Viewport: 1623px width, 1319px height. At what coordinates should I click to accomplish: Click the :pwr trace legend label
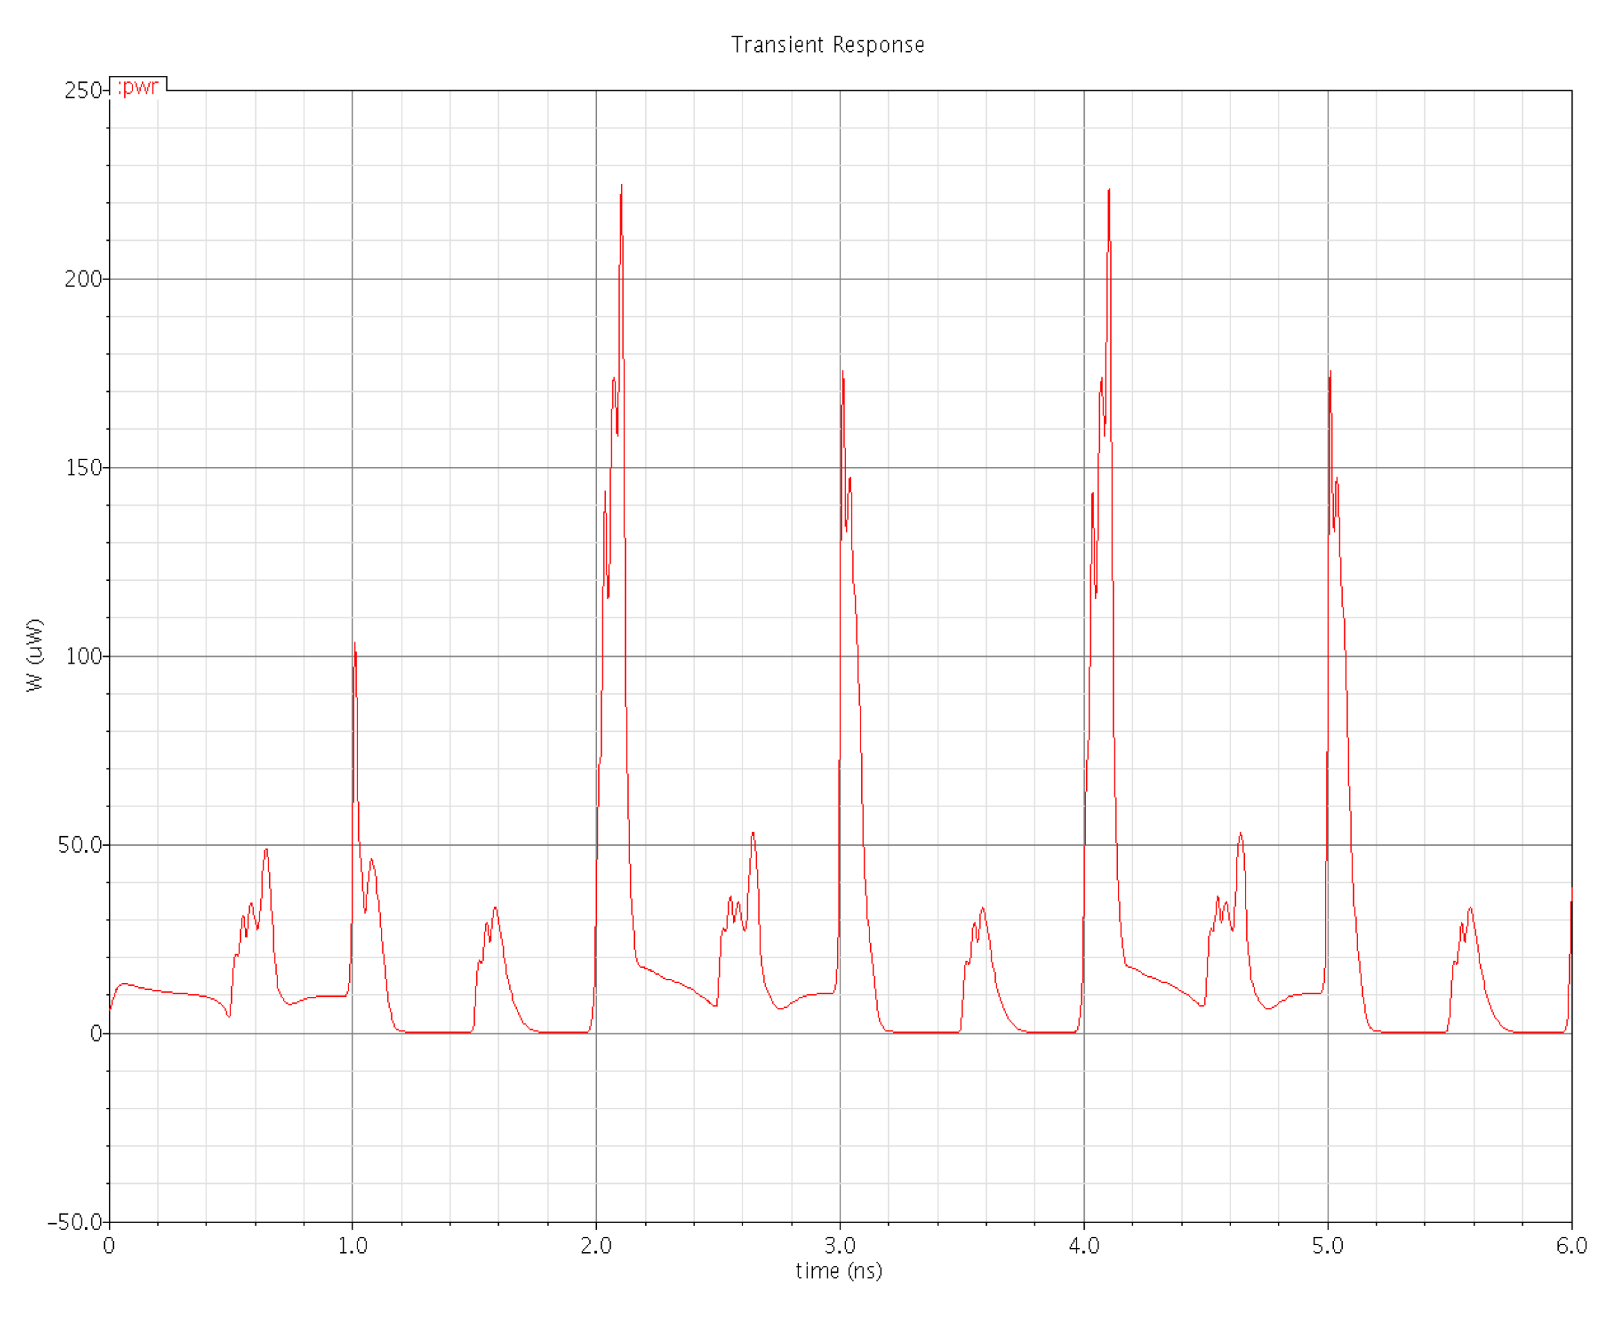click(138, 87)
